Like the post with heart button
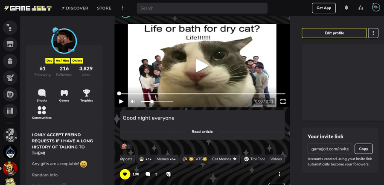Viewport: 384px width, 185px height. (x=125, y=174)
